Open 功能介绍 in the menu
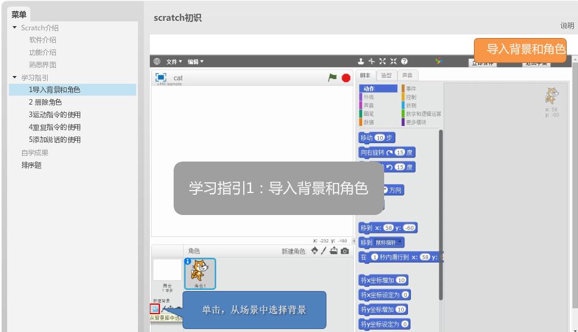 pyautogui.click(x=42, y=52)
